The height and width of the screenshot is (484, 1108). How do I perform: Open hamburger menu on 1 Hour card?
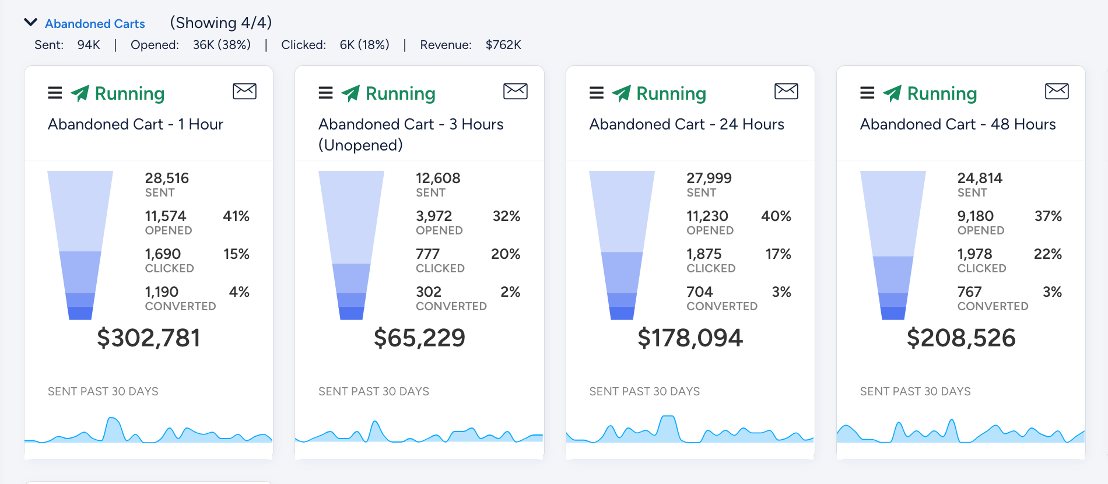click(55, 93)
